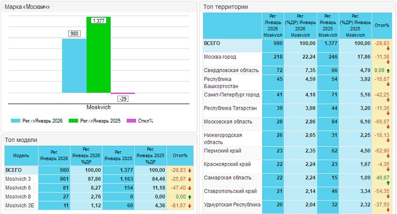Viewport: 397px width, 214px height.
Task: Click the Топ модели panel title
Action: (x=21, y=139)
